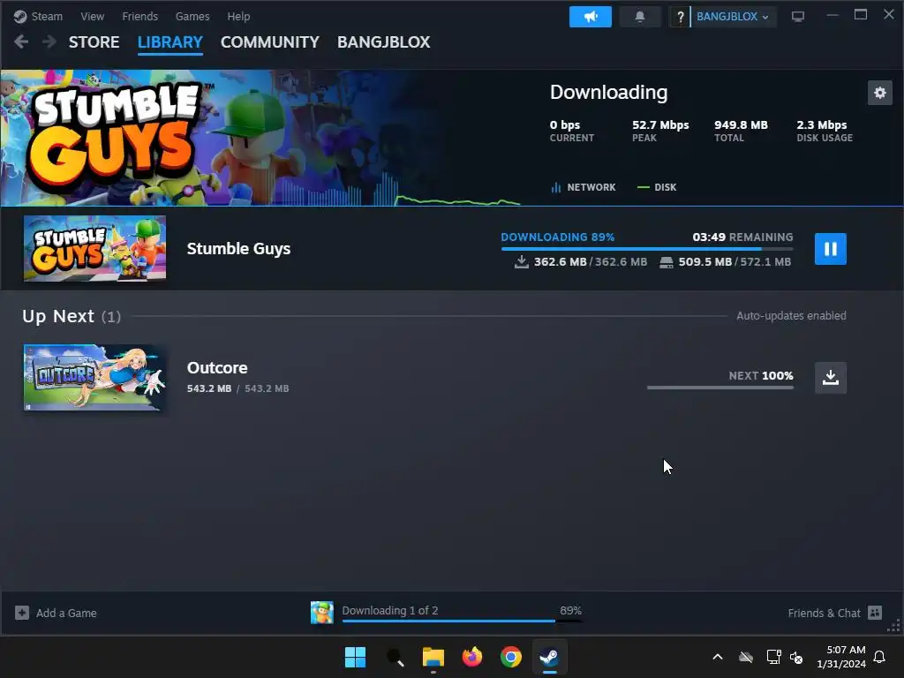Click the 509.5 MB disk progress text

click(734, 261)
